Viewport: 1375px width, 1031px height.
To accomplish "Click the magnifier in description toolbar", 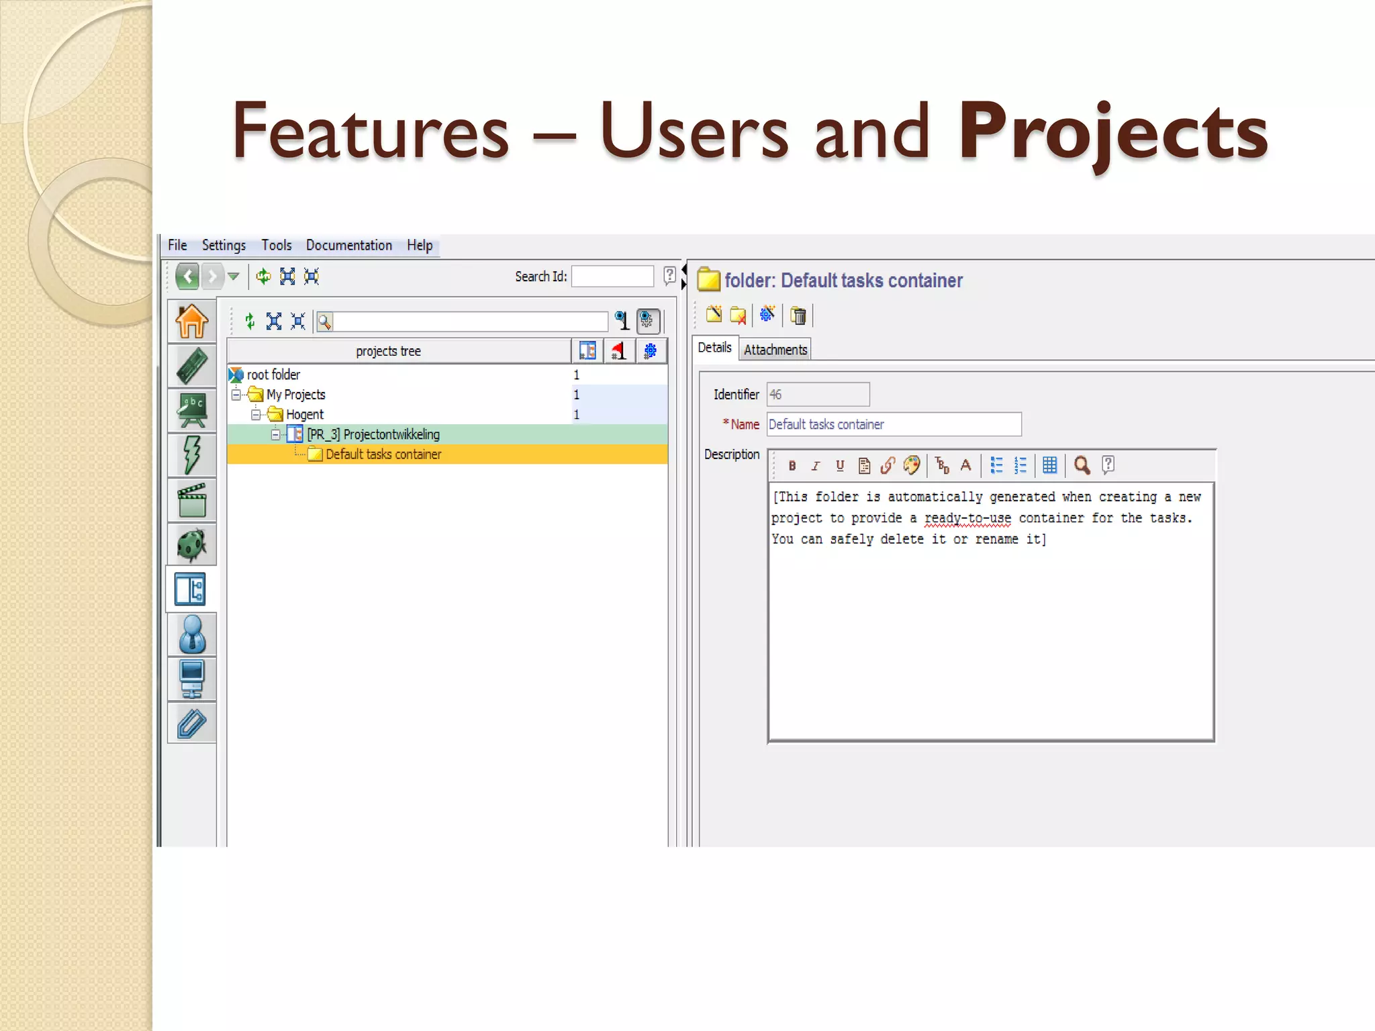I will pos(1082,465).
